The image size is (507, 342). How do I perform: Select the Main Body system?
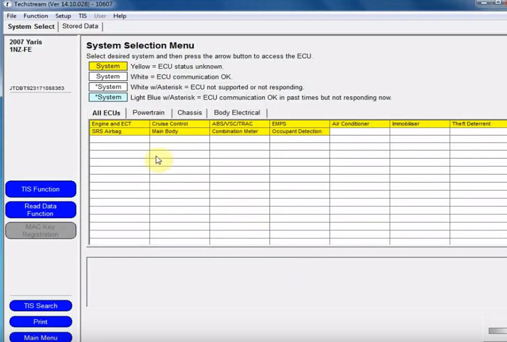[180, 131]
